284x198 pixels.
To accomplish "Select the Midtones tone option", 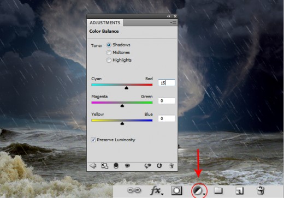I will (109, 52).
